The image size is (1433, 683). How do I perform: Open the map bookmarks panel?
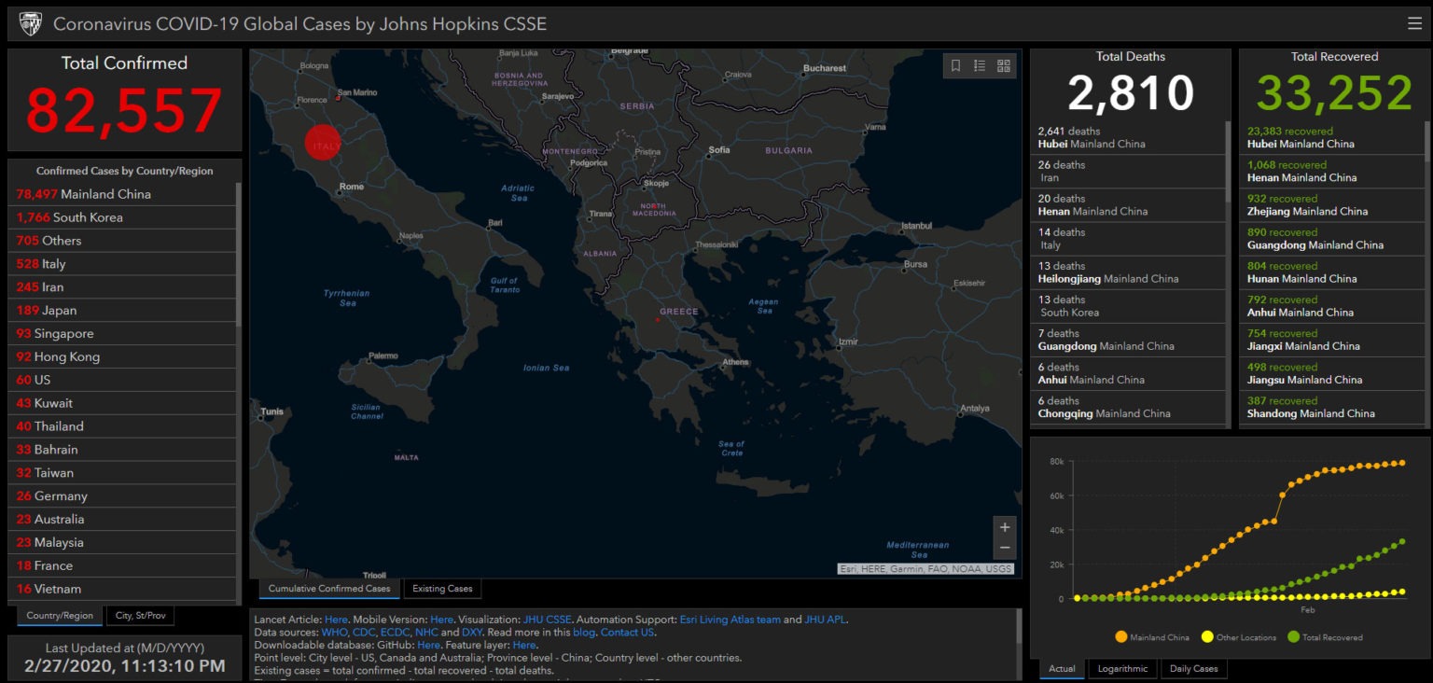coord(955,67)
